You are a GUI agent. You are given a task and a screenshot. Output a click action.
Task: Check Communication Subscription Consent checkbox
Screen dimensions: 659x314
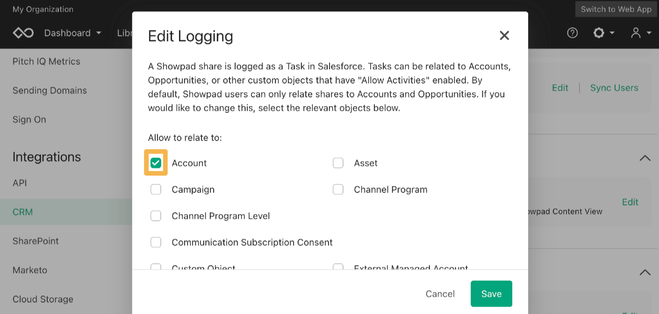pos(156,242)
